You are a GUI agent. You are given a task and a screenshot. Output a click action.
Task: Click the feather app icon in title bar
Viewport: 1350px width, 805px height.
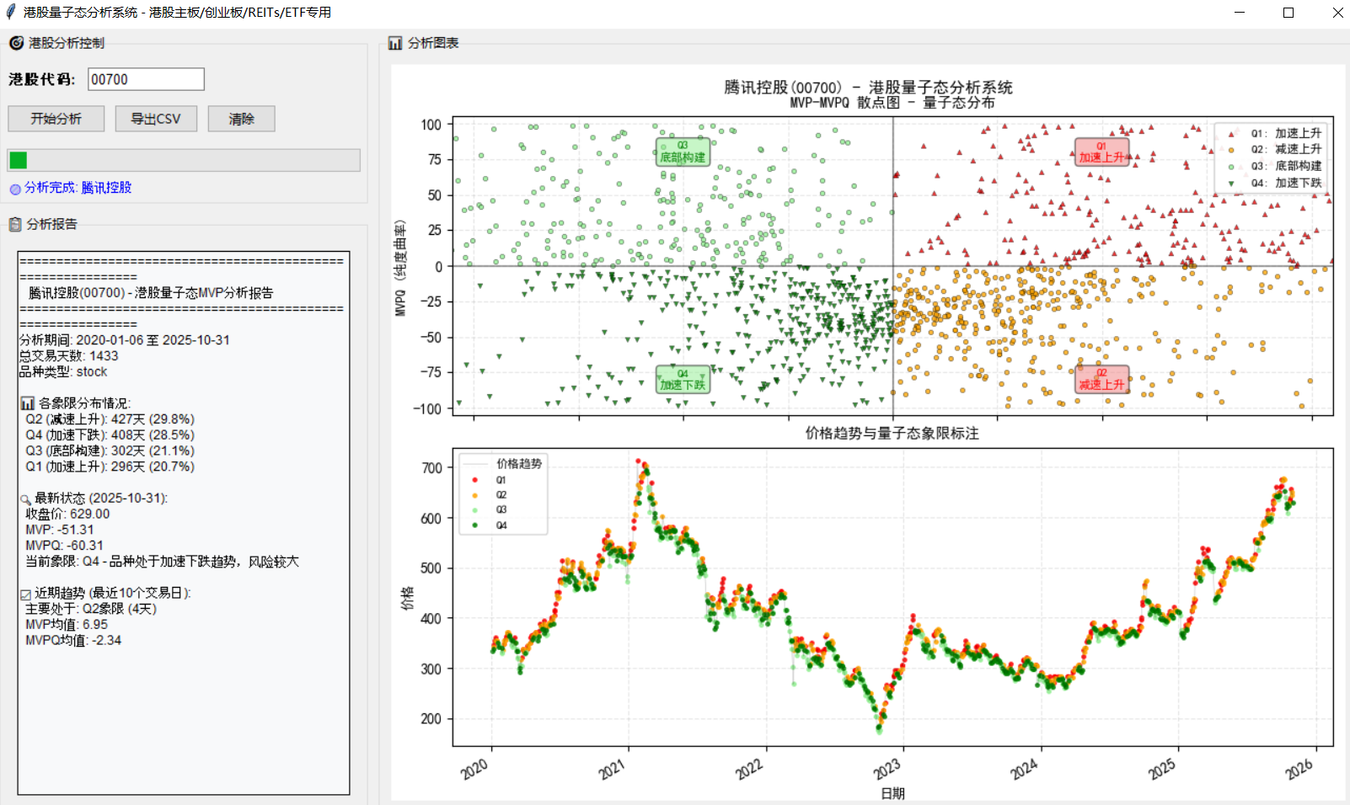tap(11, 13)
